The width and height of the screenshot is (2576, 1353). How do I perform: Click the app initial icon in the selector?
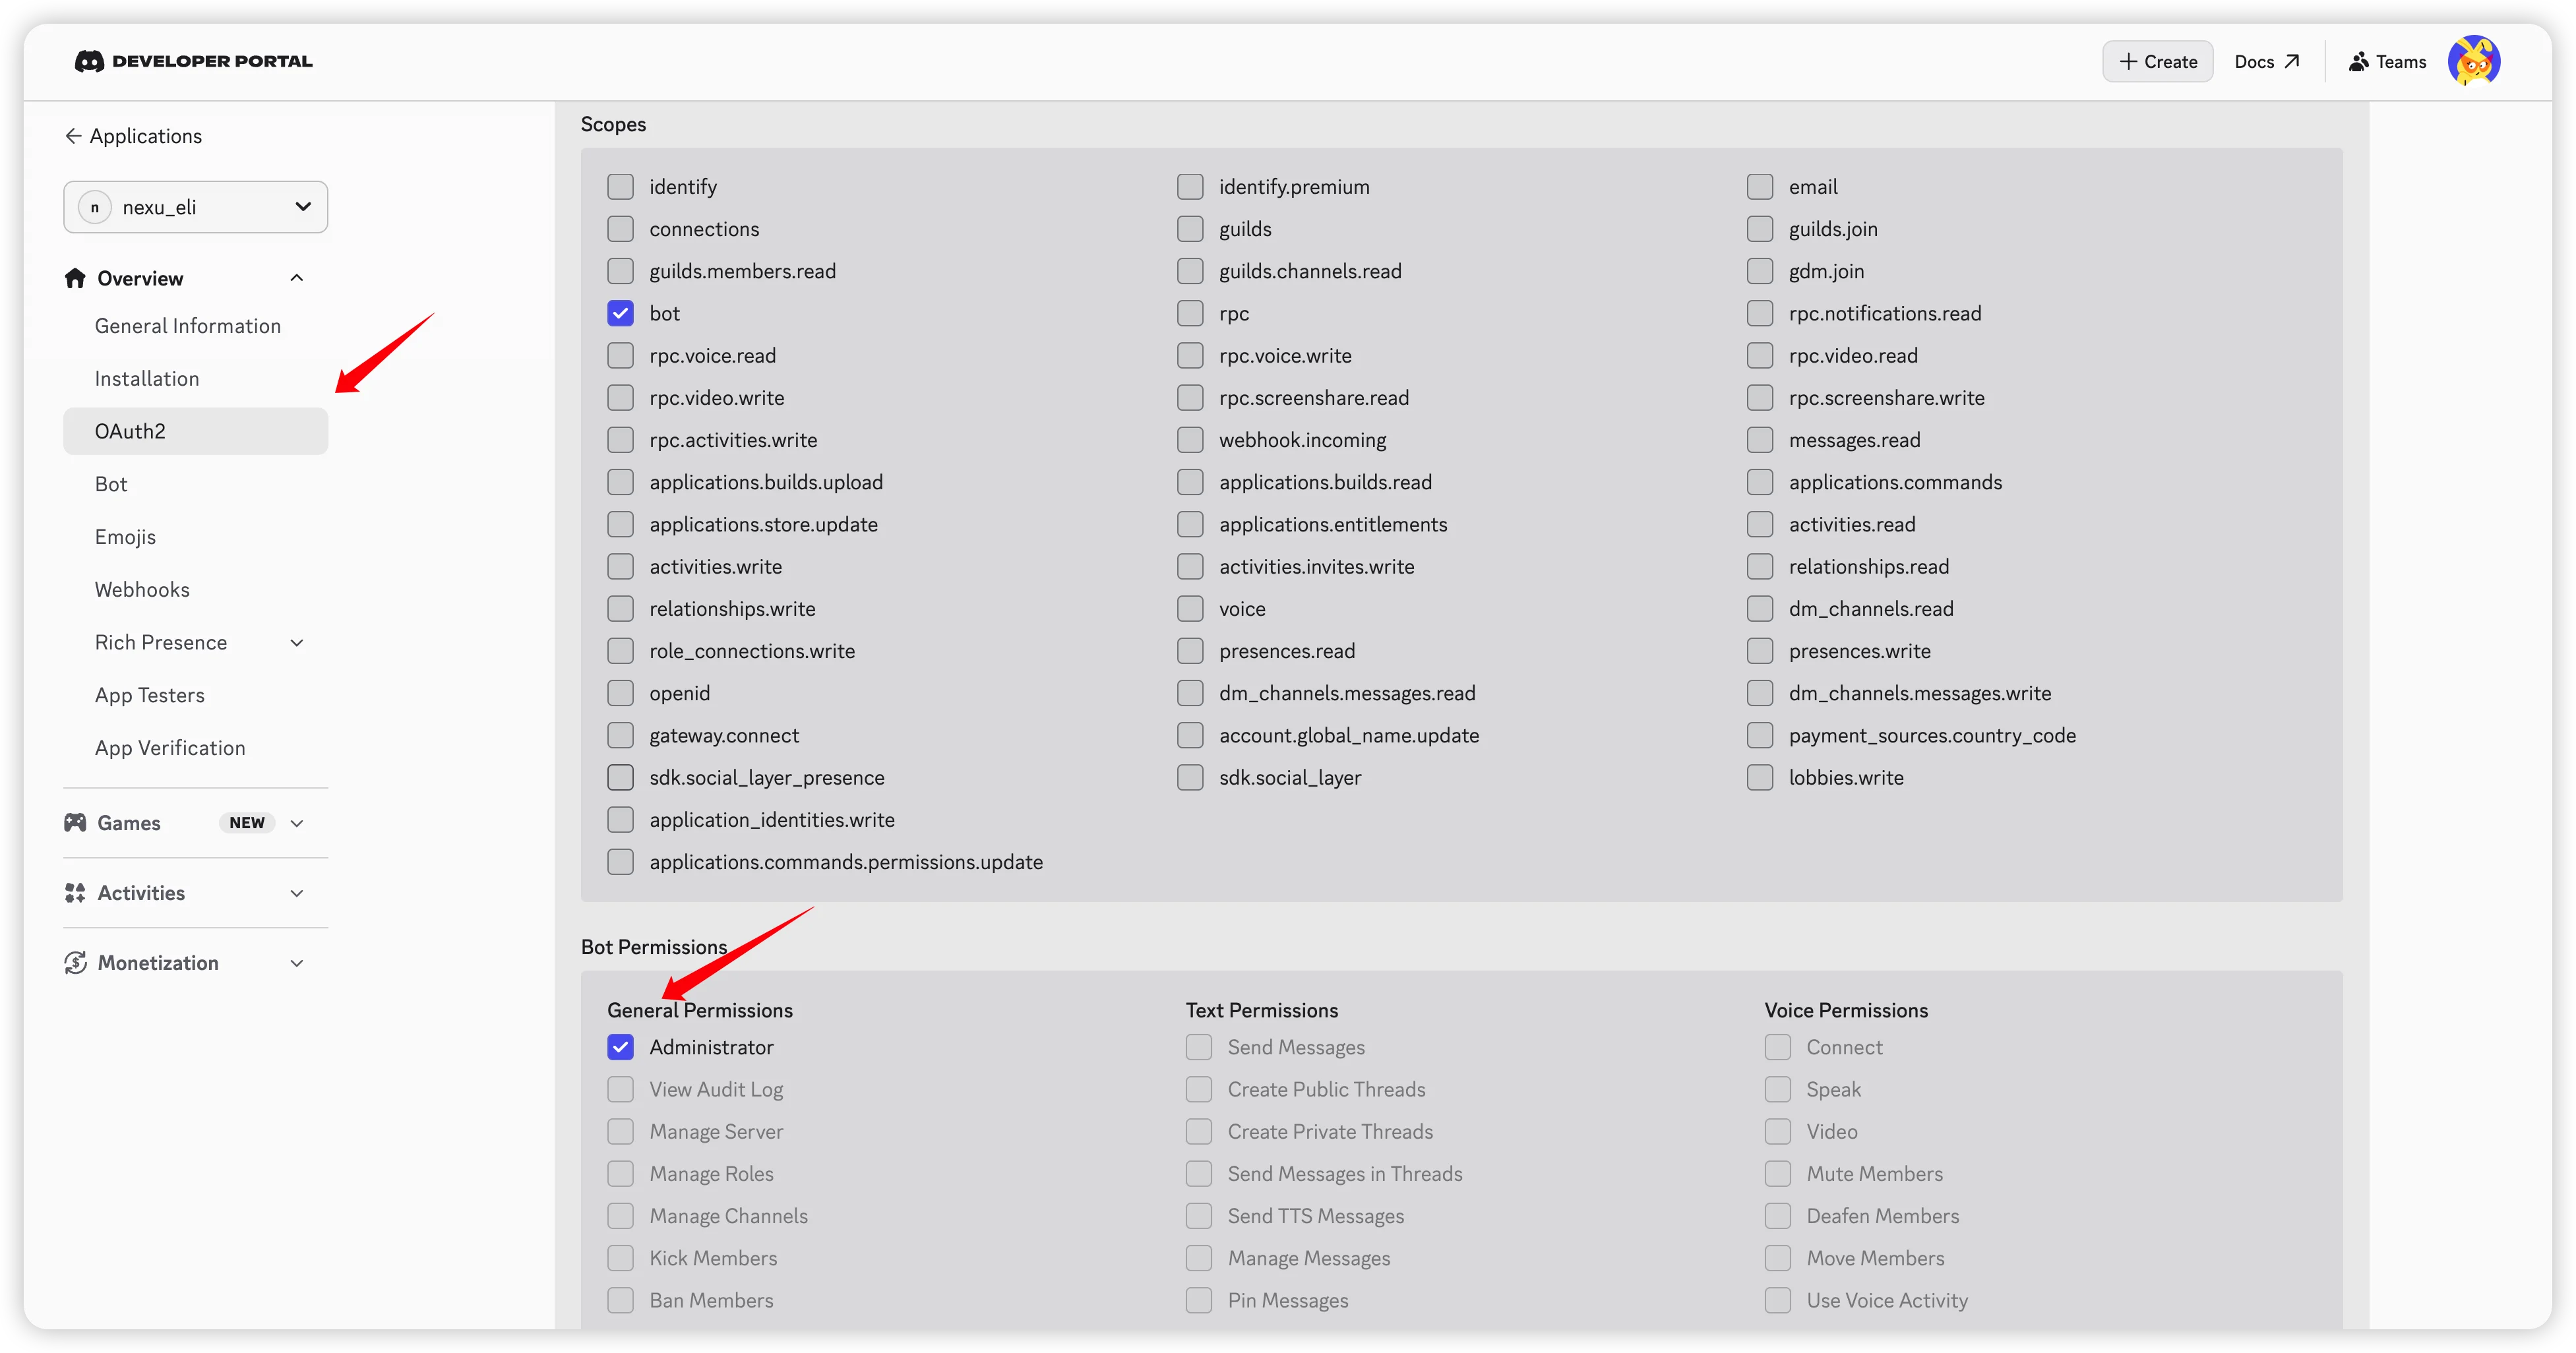pos(95,207)
